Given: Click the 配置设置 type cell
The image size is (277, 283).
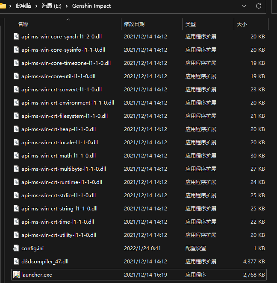Looking at the screenshot, I should pyautogui.click(x=196, y=248).
